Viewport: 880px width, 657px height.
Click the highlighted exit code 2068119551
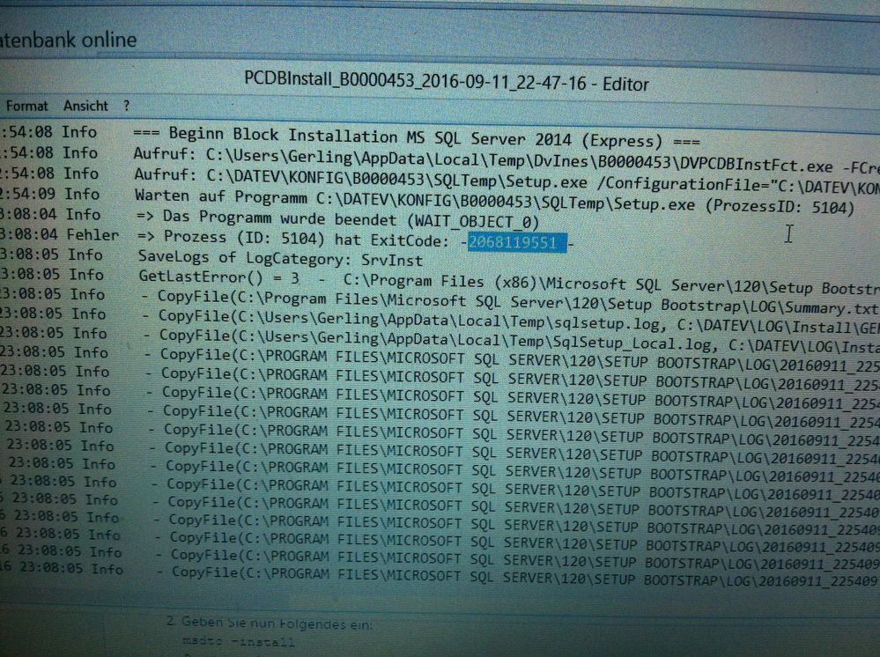(x=517, y=243)
